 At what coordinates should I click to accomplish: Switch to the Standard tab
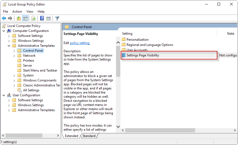pyautogui.click(x=89, y=136)
